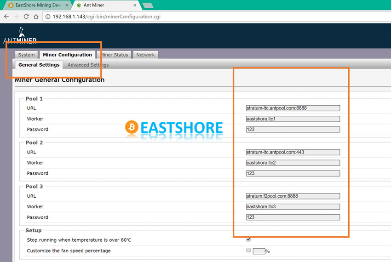391x262 pixels.
Task: Open the Miner Status tab
Action: [115, 55]
